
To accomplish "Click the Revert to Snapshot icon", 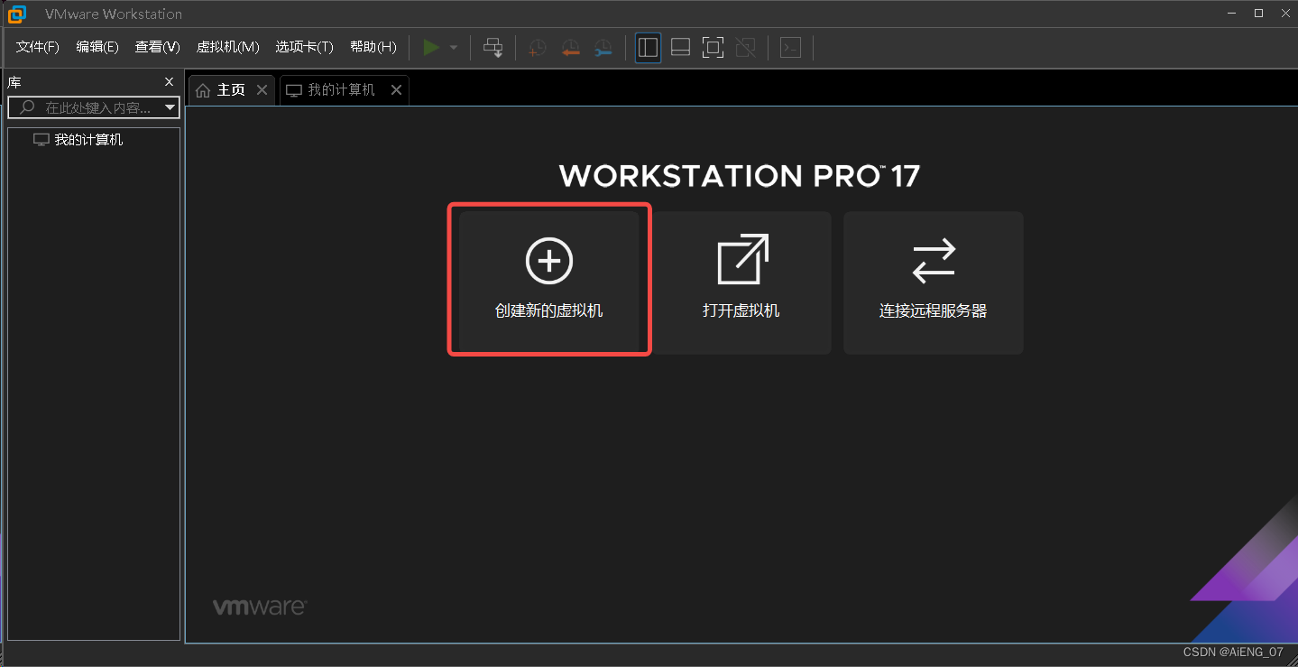I will [570, 48].
